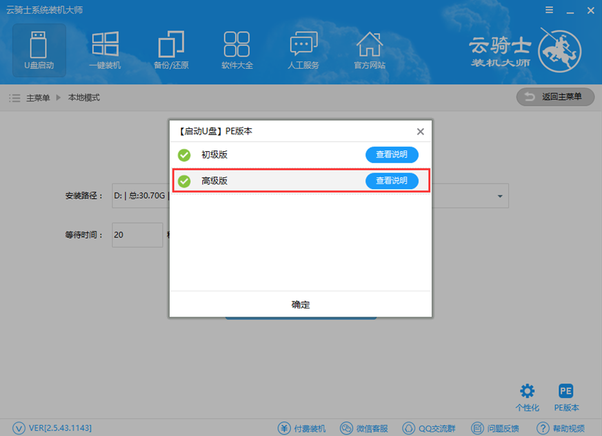The height and width of the screenshot is (436, 602).
Task: Click the list icon beside 主菜单
Action: click(x=14, y=98)
